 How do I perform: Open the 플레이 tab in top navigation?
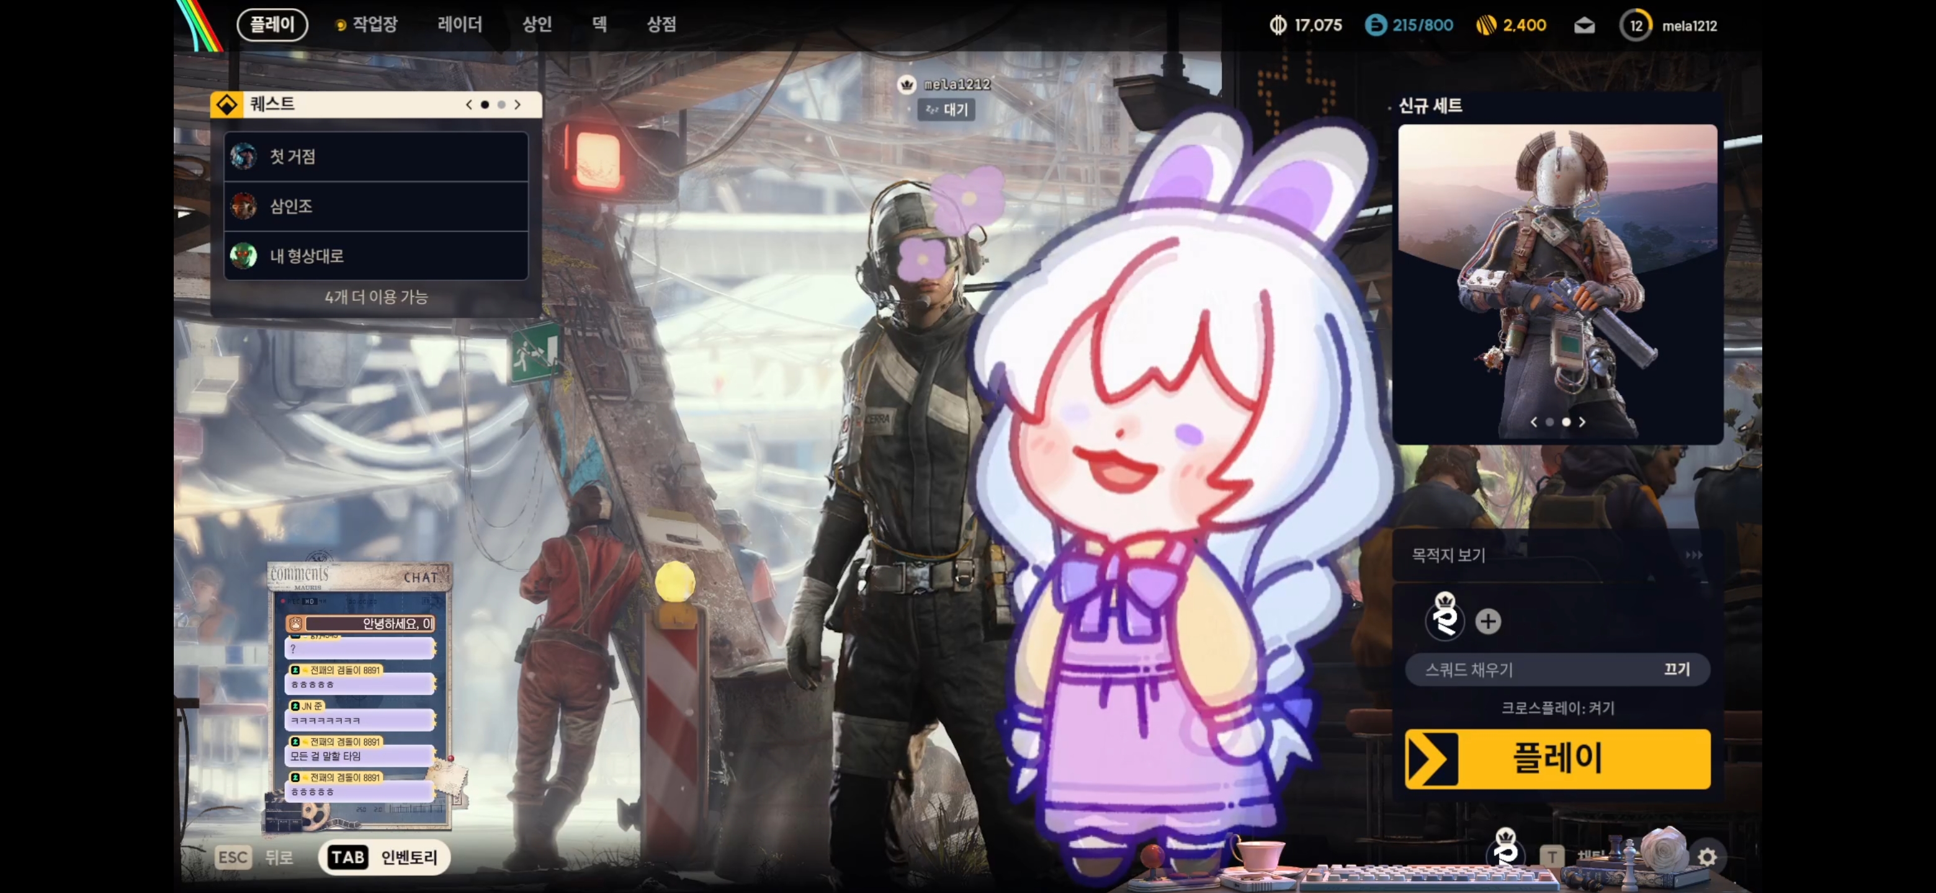272,25
